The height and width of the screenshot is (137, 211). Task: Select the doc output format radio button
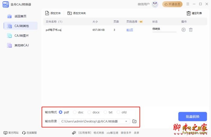[74, 112]
